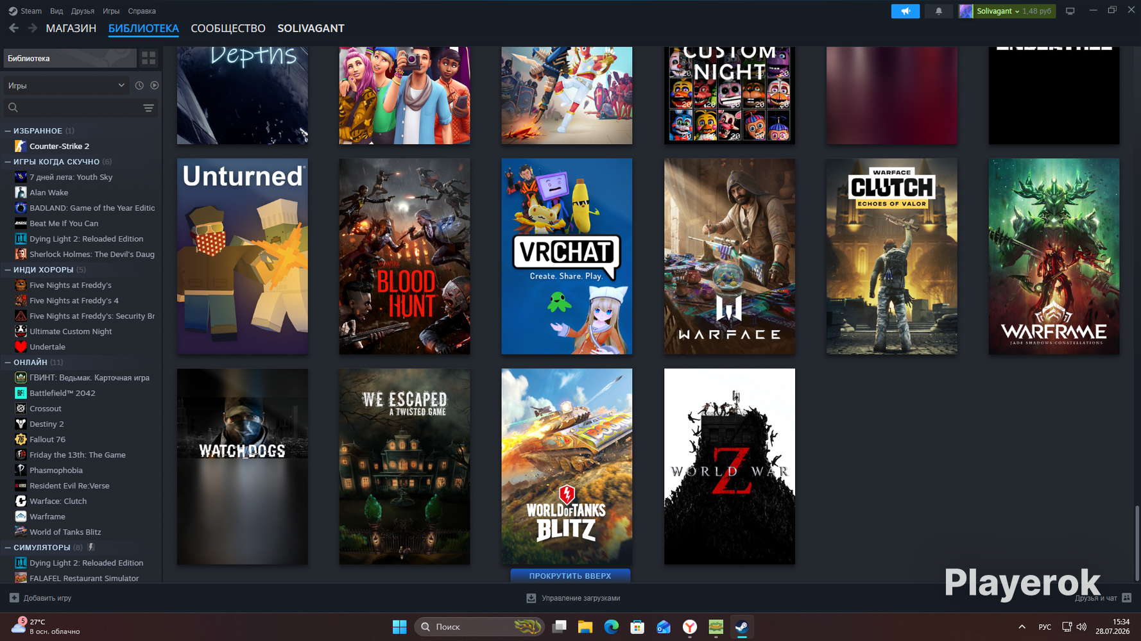Open File Explorer from the taskbar
The height and width of the screenshot is (641, 1141).
pos(585,627)
